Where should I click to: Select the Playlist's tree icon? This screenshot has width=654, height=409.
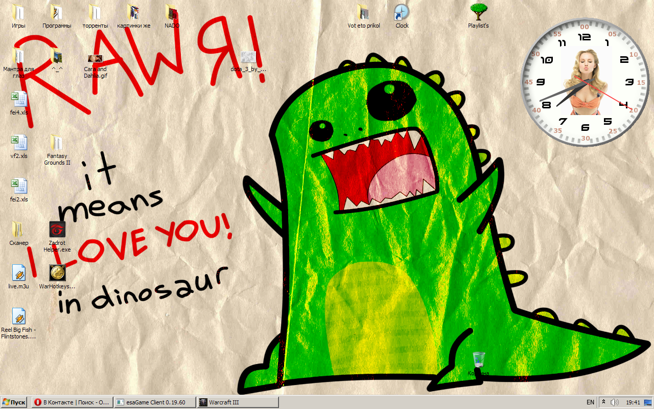tap(478, 12)
